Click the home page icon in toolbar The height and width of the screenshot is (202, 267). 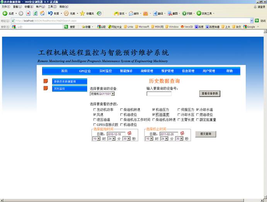tap(42, 13)
